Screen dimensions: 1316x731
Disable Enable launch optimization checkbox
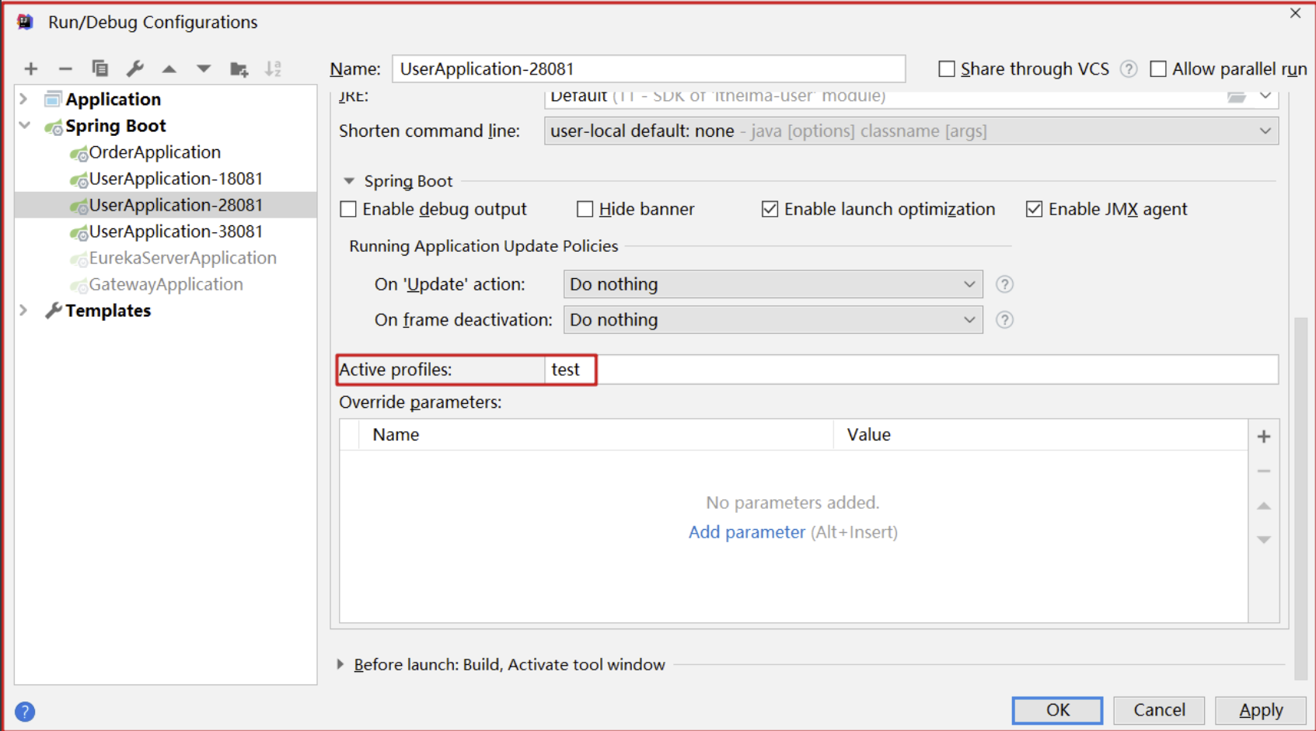770,209
